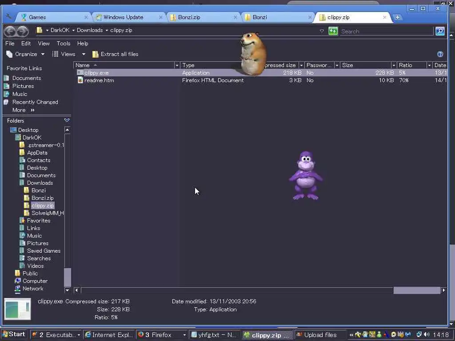The image size is (455, 341).
Task: Open the File menu
Action: click(10, 44)
